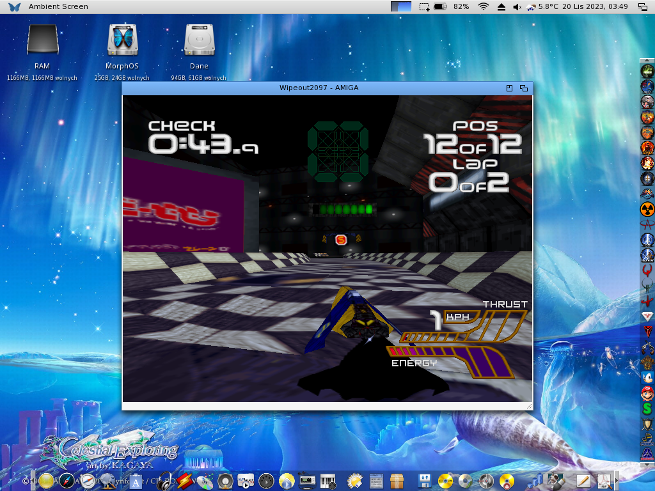Launch the green S icon in side panel
The image size is (655, 491).
[647, 409]
